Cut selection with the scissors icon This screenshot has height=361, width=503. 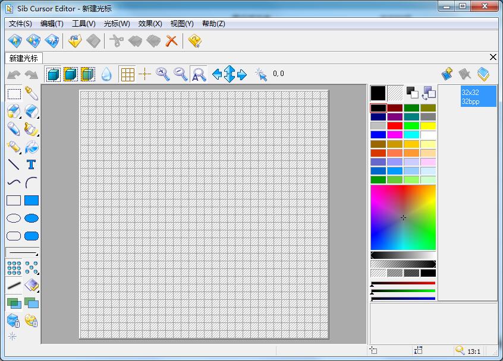pyautogui.click(x=117, y=40)
